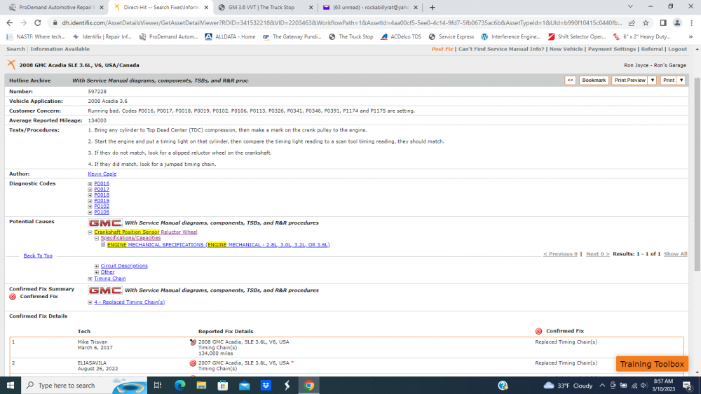
Task: Launch Microsoft Edge from taskbar
Action: tap(179, 385)
